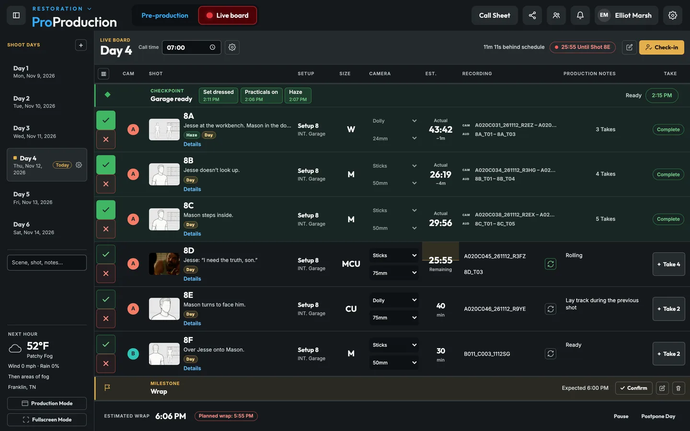Click the scene search field
This screenshot has height=431, width=690.
tap(47, 262)
